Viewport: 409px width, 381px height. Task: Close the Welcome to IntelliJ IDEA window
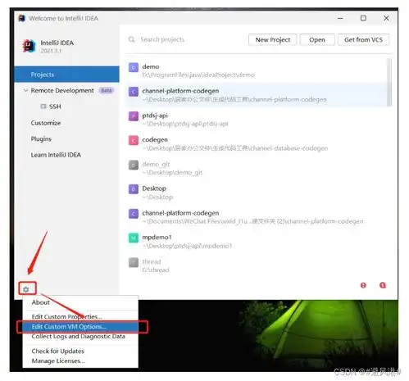tap(386, 18)
